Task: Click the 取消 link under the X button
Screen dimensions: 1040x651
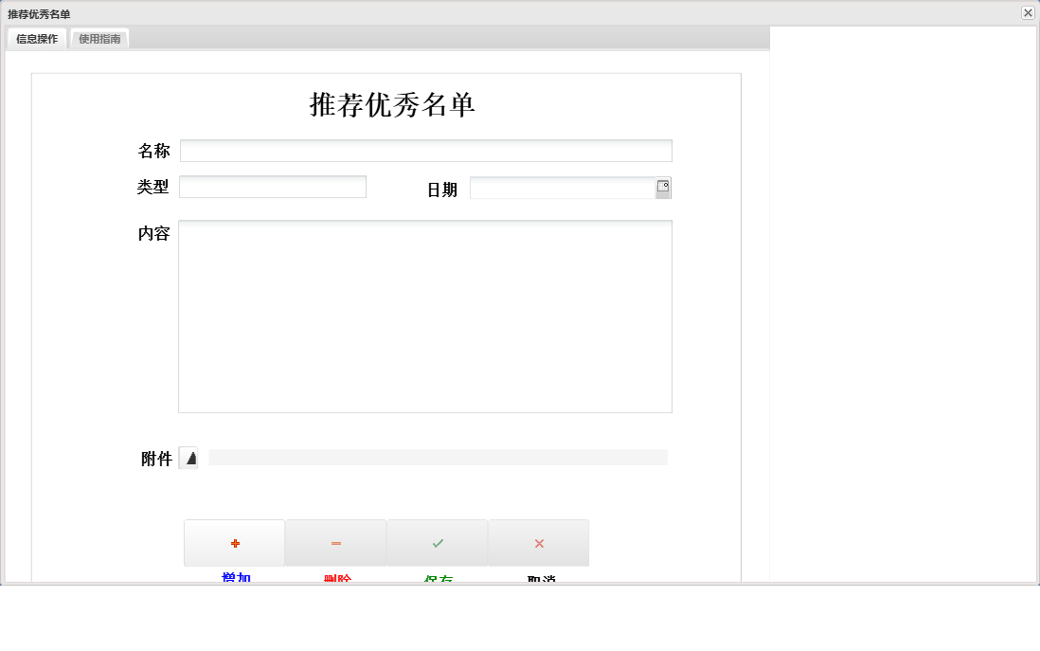Action: (538, 576)
